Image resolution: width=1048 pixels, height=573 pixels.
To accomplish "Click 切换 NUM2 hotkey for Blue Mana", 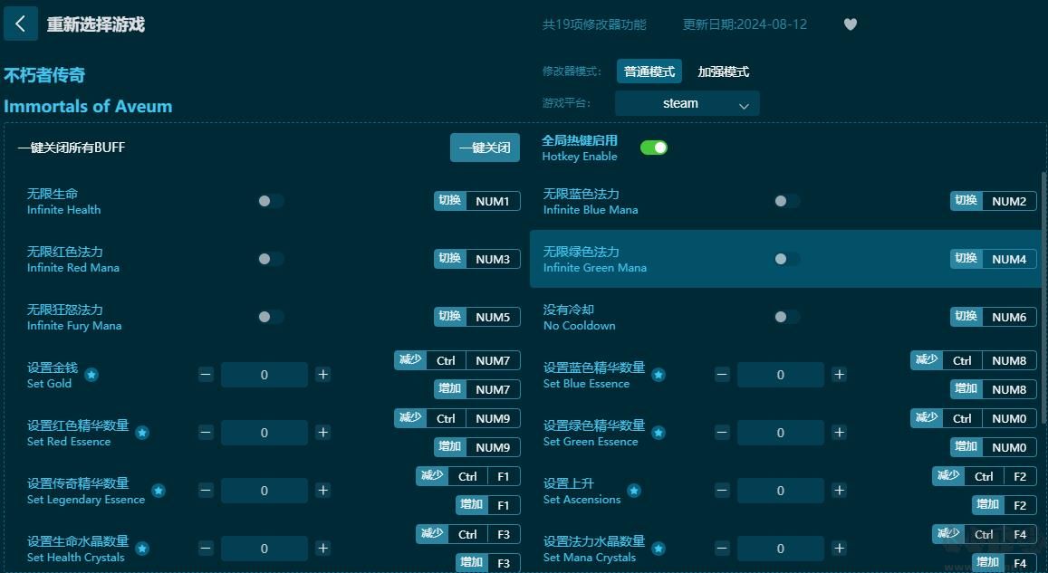I will [x=993, y=201].
